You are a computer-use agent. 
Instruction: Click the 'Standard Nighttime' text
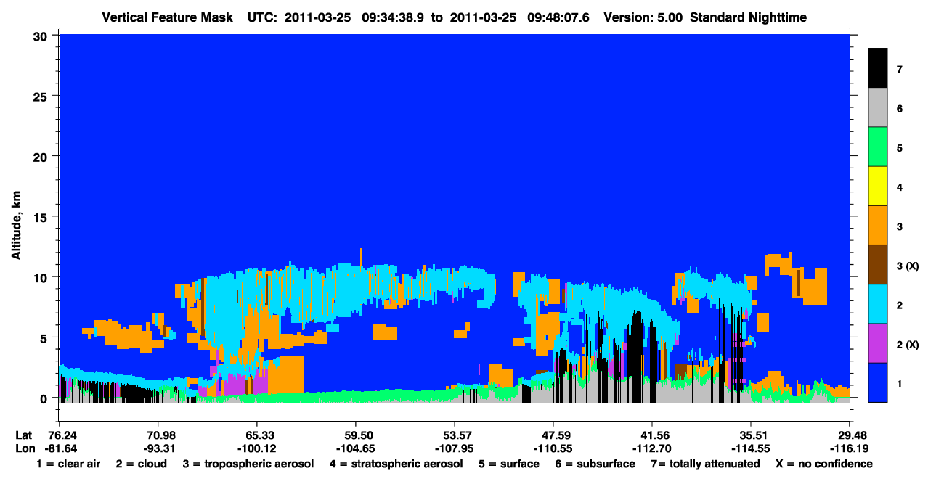(750, 17)
